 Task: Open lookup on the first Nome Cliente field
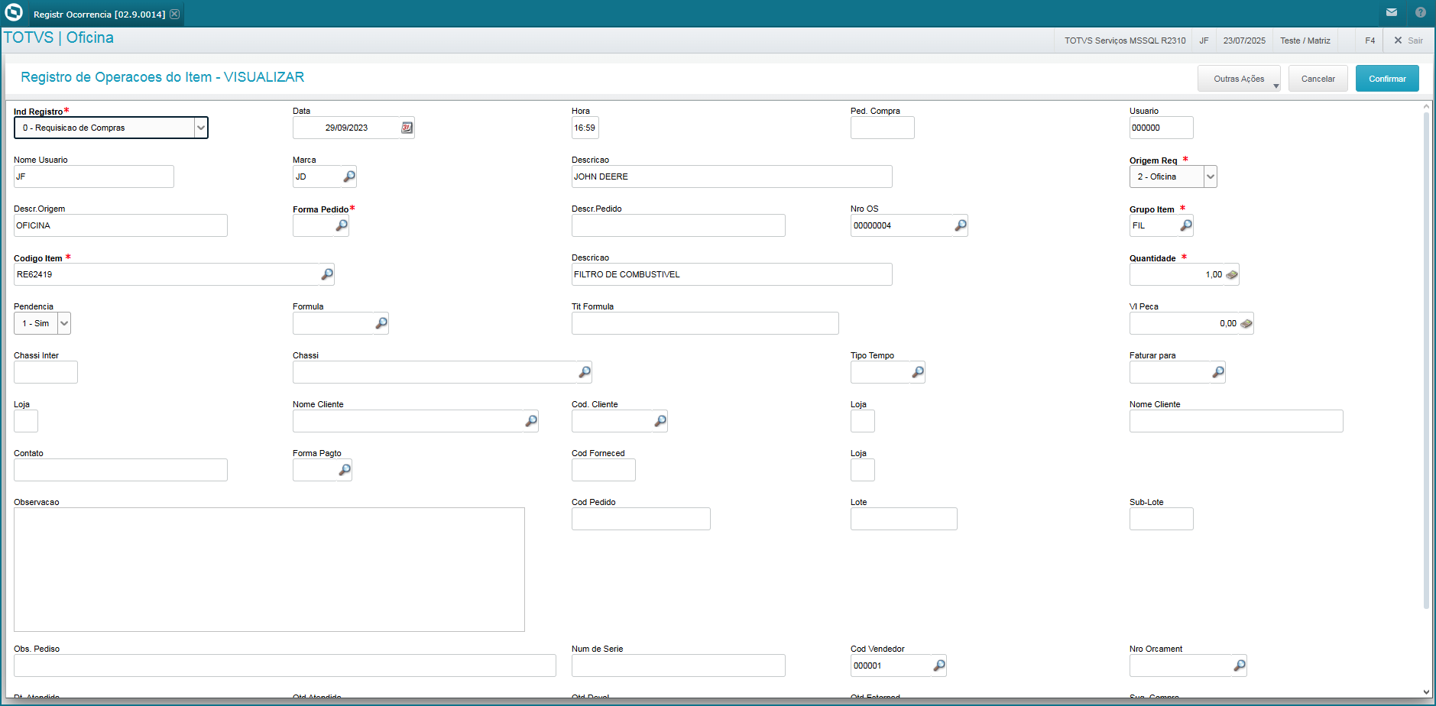click(531, 421)
